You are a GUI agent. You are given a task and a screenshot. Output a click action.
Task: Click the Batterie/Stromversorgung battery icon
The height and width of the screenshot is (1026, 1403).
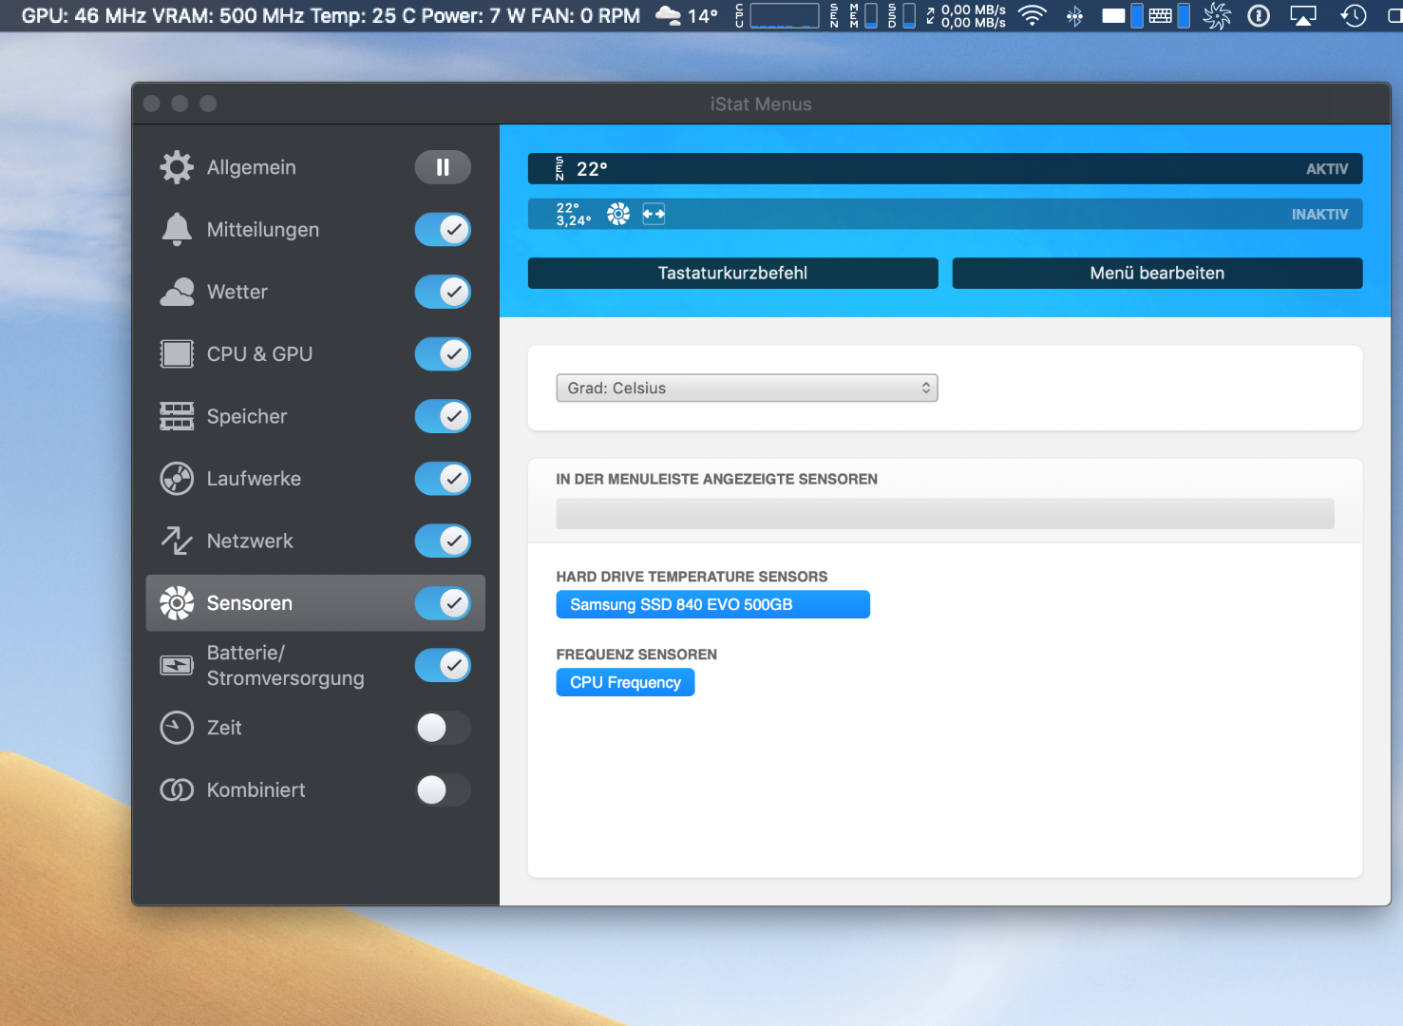click(177, 665)
